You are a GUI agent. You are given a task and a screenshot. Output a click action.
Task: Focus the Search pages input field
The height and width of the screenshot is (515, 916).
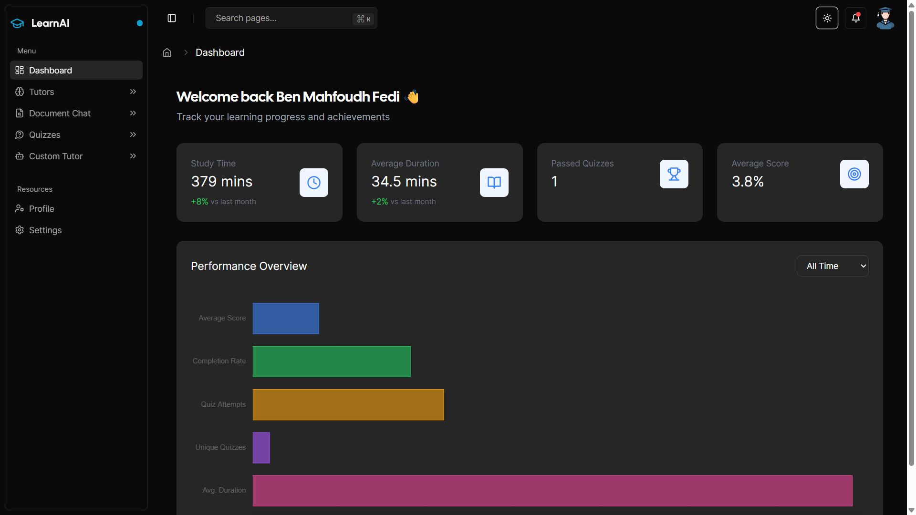[281, 18]
